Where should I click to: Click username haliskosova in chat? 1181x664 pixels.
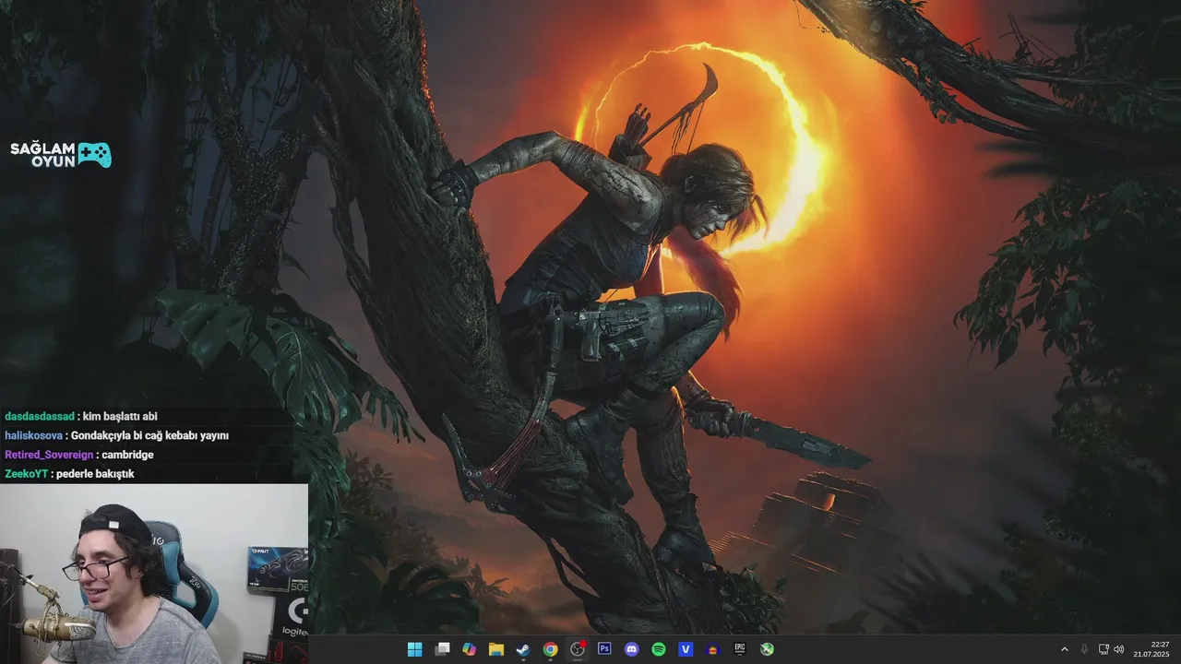pos(33,435)
